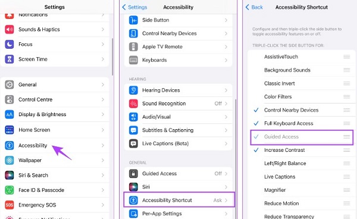Tap the Audio/Visual icon
The image size is (357, 219).
133,117
